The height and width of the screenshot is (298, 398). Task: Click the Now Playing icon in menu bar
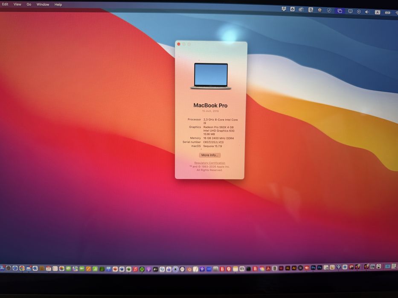359,11
